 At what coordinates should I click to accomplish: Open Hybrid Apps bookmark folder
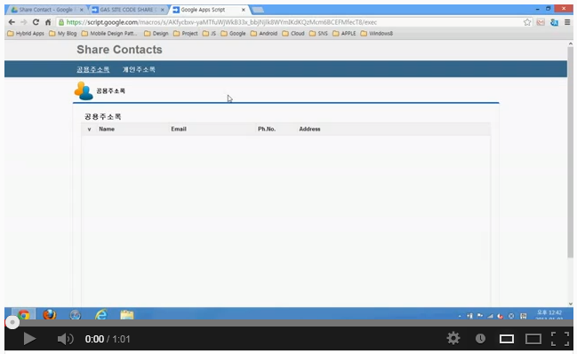[26, 34]
